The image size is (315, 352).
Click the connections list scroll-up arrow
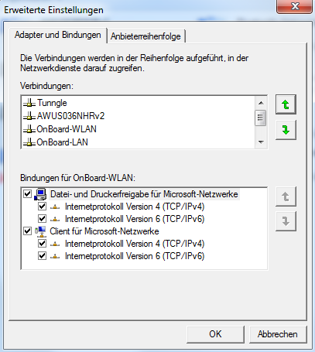coord(261,103)
